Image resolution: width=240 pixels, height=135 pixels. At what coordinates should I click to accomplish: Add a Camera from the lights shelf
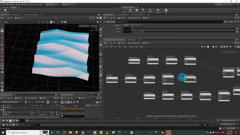[124, 11]
